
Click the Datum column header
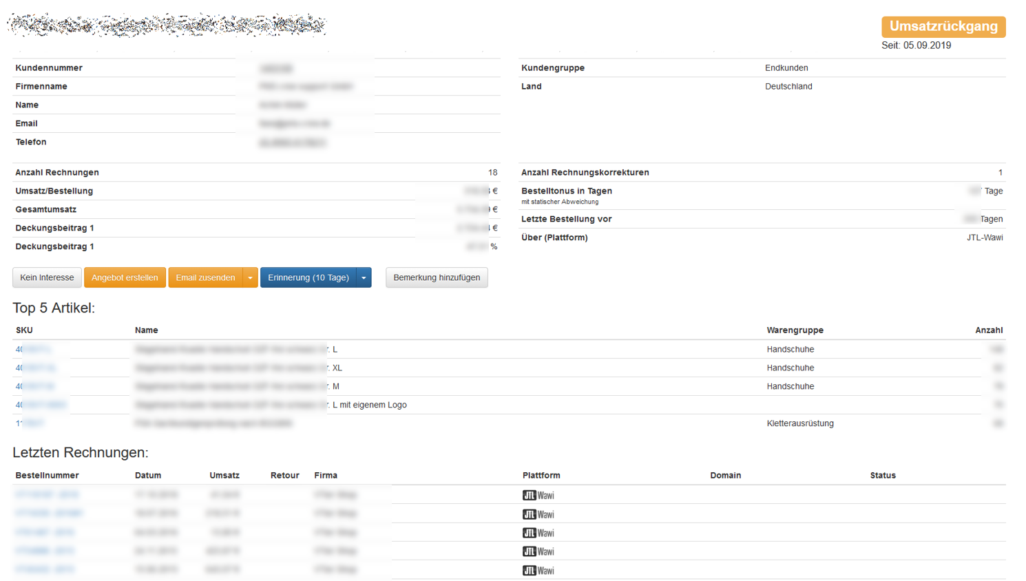148,476
